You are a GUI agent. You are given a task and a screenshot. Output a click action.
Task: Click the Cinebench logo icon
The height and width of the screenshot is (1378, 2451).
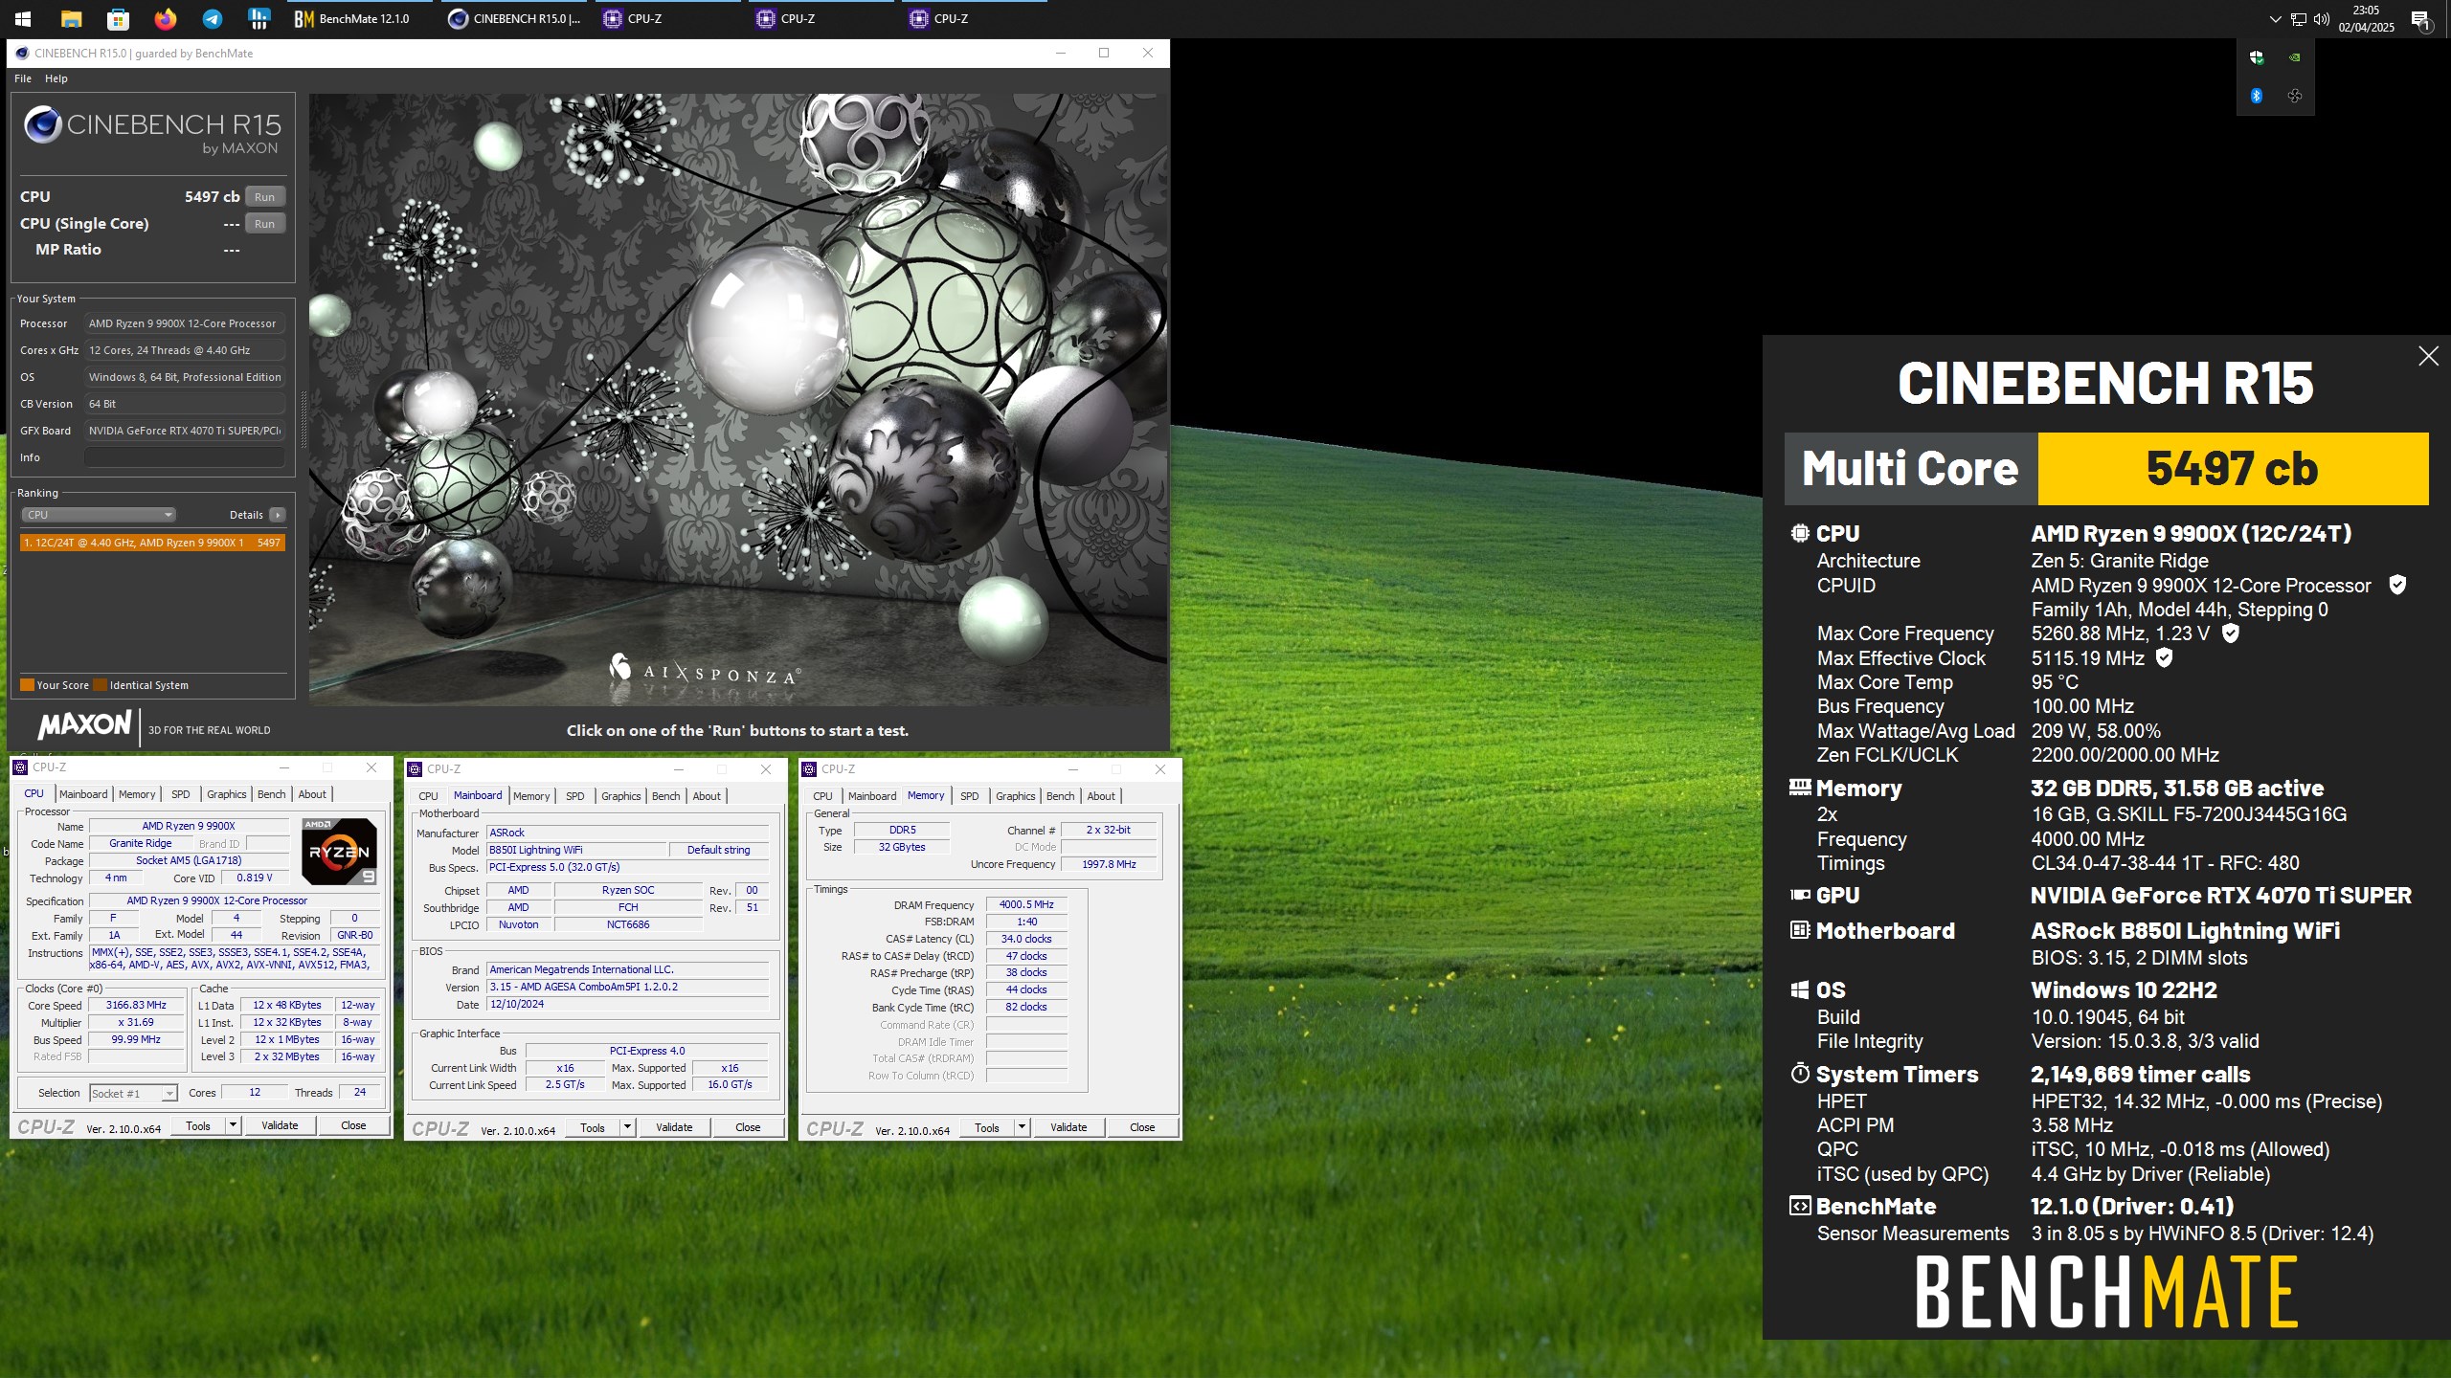(43, 124)
